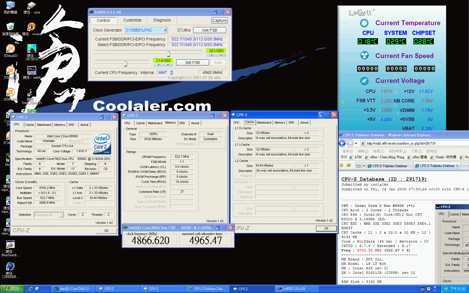Switch to the Customize tab in SetFSB
Screen dimensions: 469x293
[132, 20]
